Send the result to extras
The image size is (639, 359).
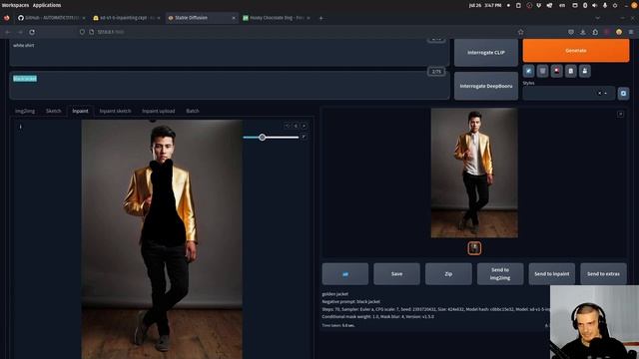click(603, 274)
